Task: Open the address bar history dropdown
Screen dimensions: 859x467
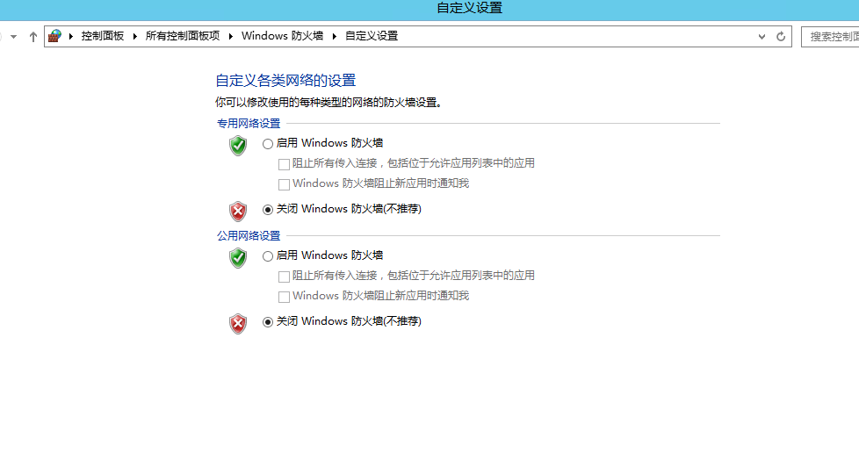Action: click(762, 37)
